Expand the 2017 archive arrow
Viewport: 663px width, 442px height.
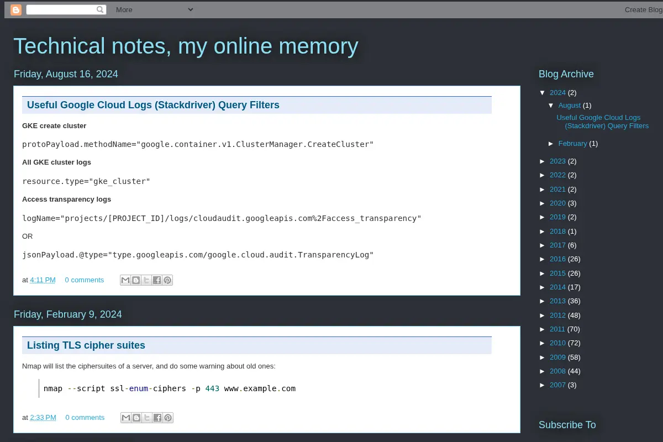point(543,245)
